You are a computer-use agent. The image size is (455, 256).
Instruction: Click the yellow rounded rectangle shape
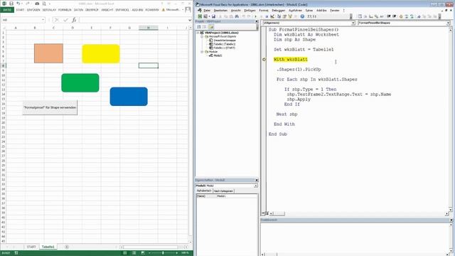point(101,54)
